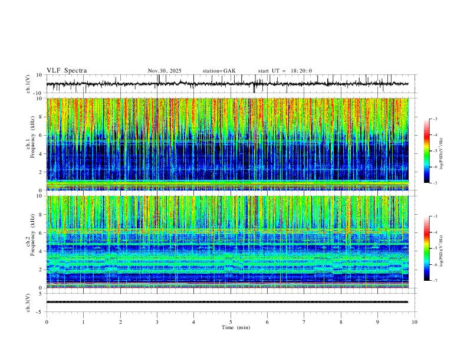Click the "4" kHz tick on ch.1 frequency axis
467x361 pixels.
(x=41, y=153)
